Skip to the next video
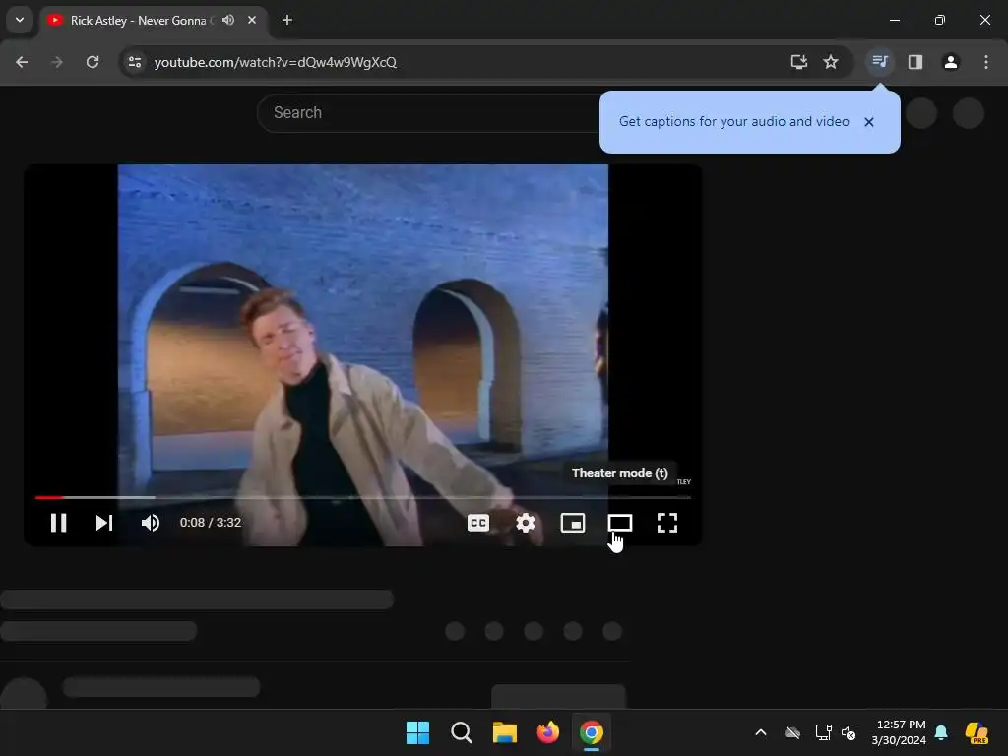Image resolution: width=1008 pixels, height=756 pixels. tap(104, 523)
